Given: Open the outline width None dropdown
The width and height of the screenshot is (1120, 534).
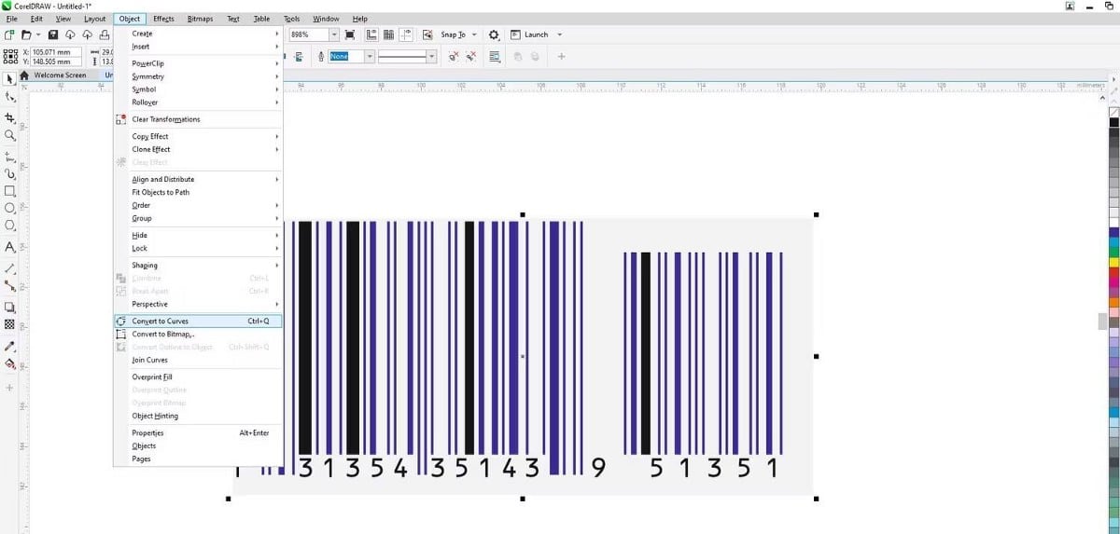Looking at the screenshot, I should (x=370, y=57).
